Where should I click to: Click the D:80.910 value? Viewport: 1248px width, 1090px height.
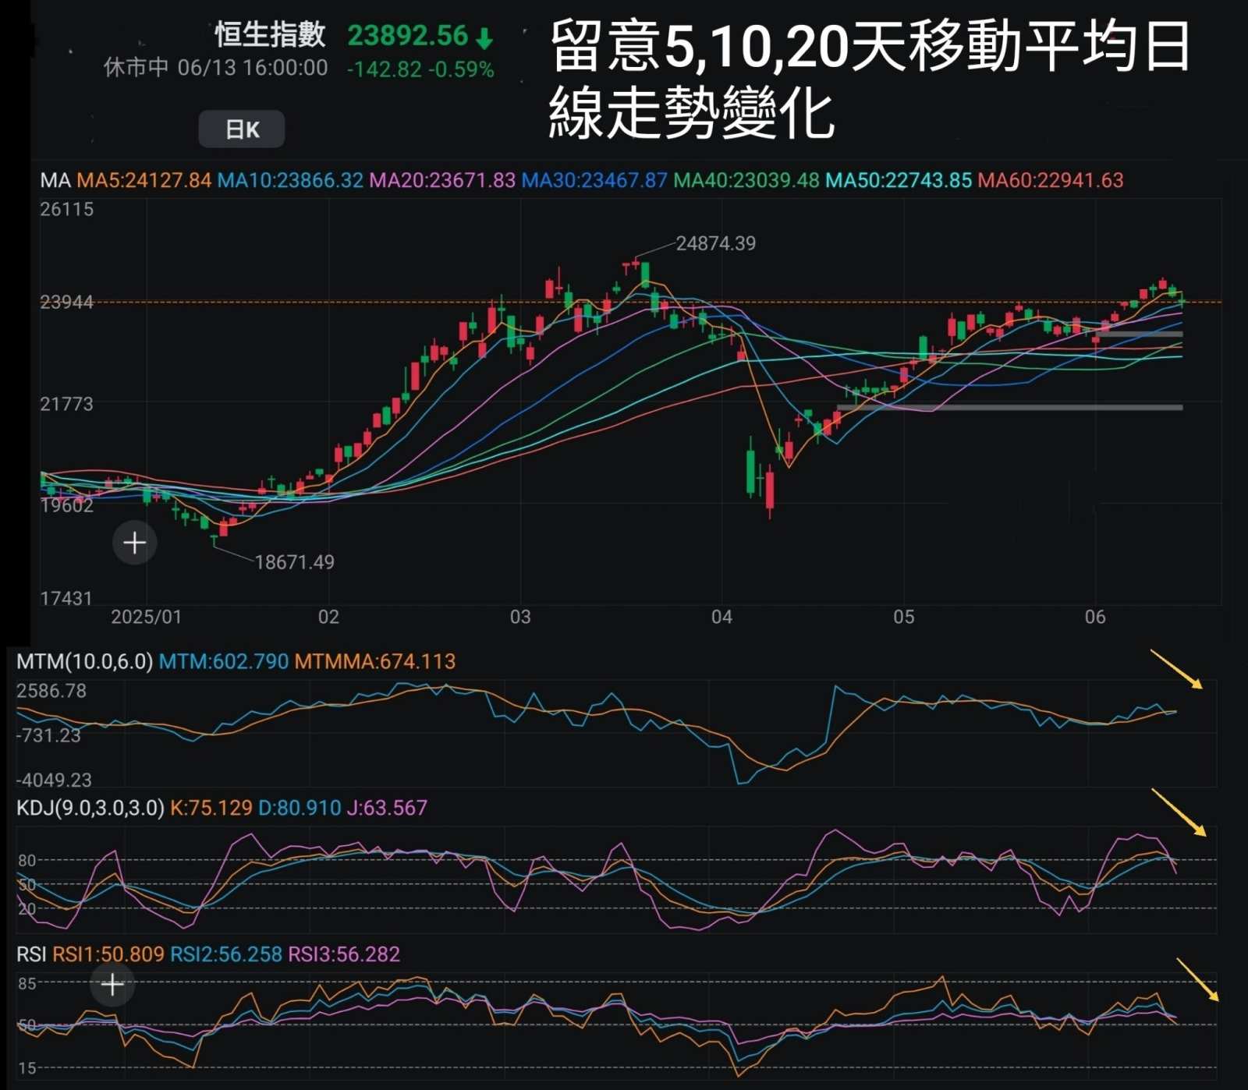click(300, 808)
